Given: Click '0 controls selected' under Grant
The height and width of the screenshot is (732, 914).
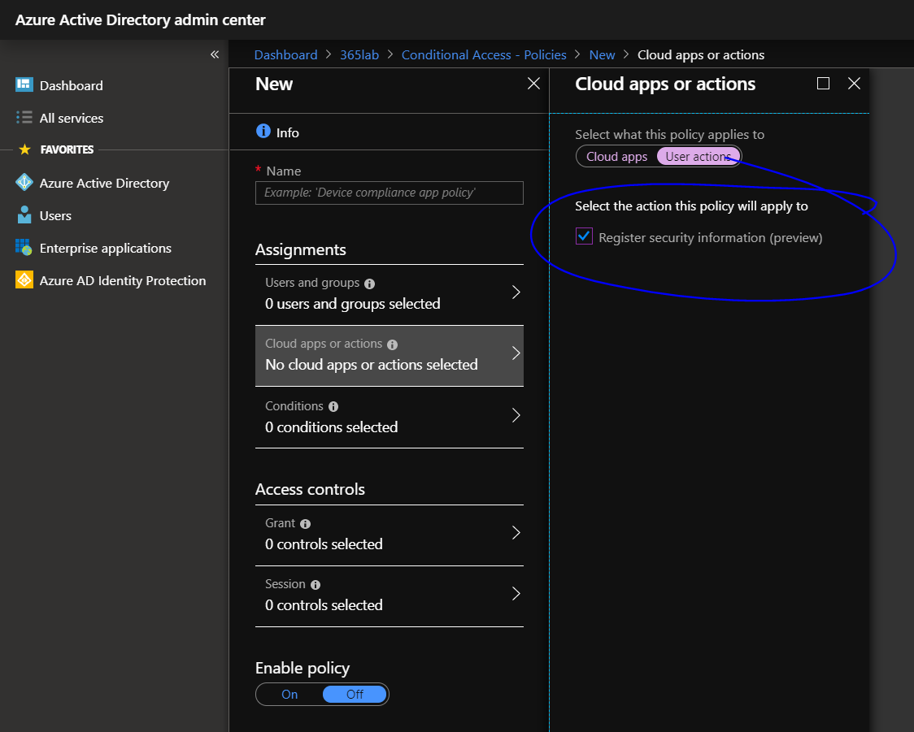Looking at the screenshot, I should pyautogui.click(x=324, y=544).
